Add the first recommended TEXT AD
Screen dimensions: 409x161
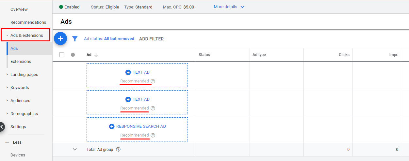pos(137,72)
